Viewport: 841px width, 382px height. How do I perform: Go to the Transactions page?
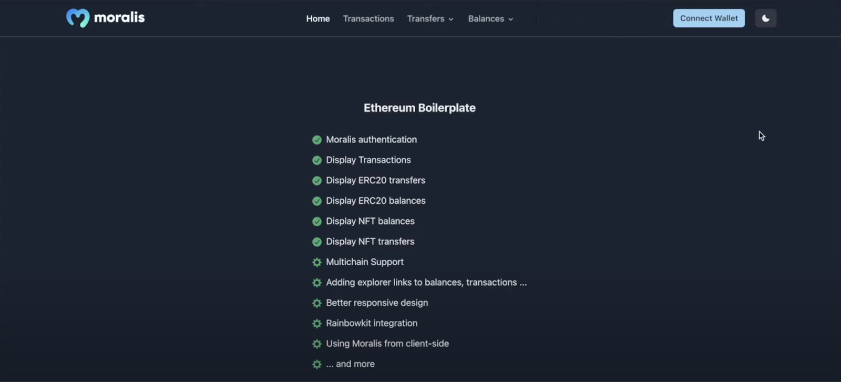pyautogui.click(x=368, y=19)
